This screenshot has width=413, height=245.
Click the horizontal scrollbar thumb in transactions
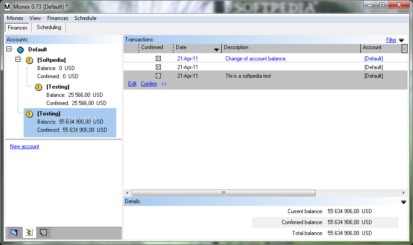coord(224,193)
